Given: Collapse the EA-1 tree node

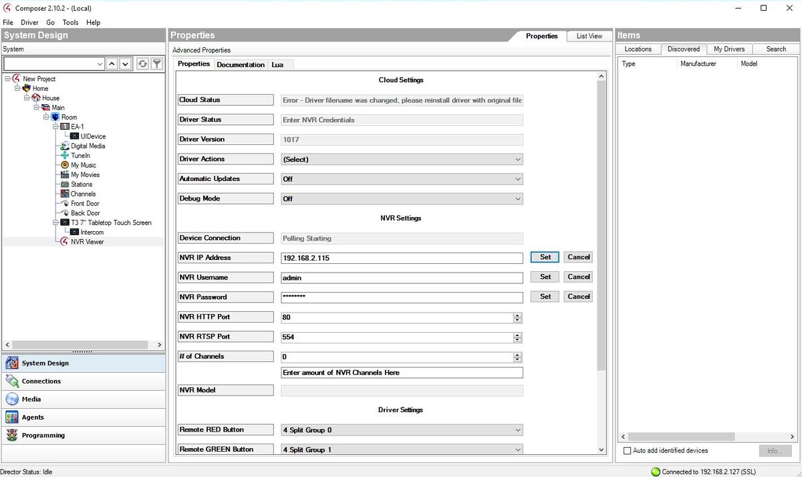Looking at the screenshot, I should click(56, 127).
